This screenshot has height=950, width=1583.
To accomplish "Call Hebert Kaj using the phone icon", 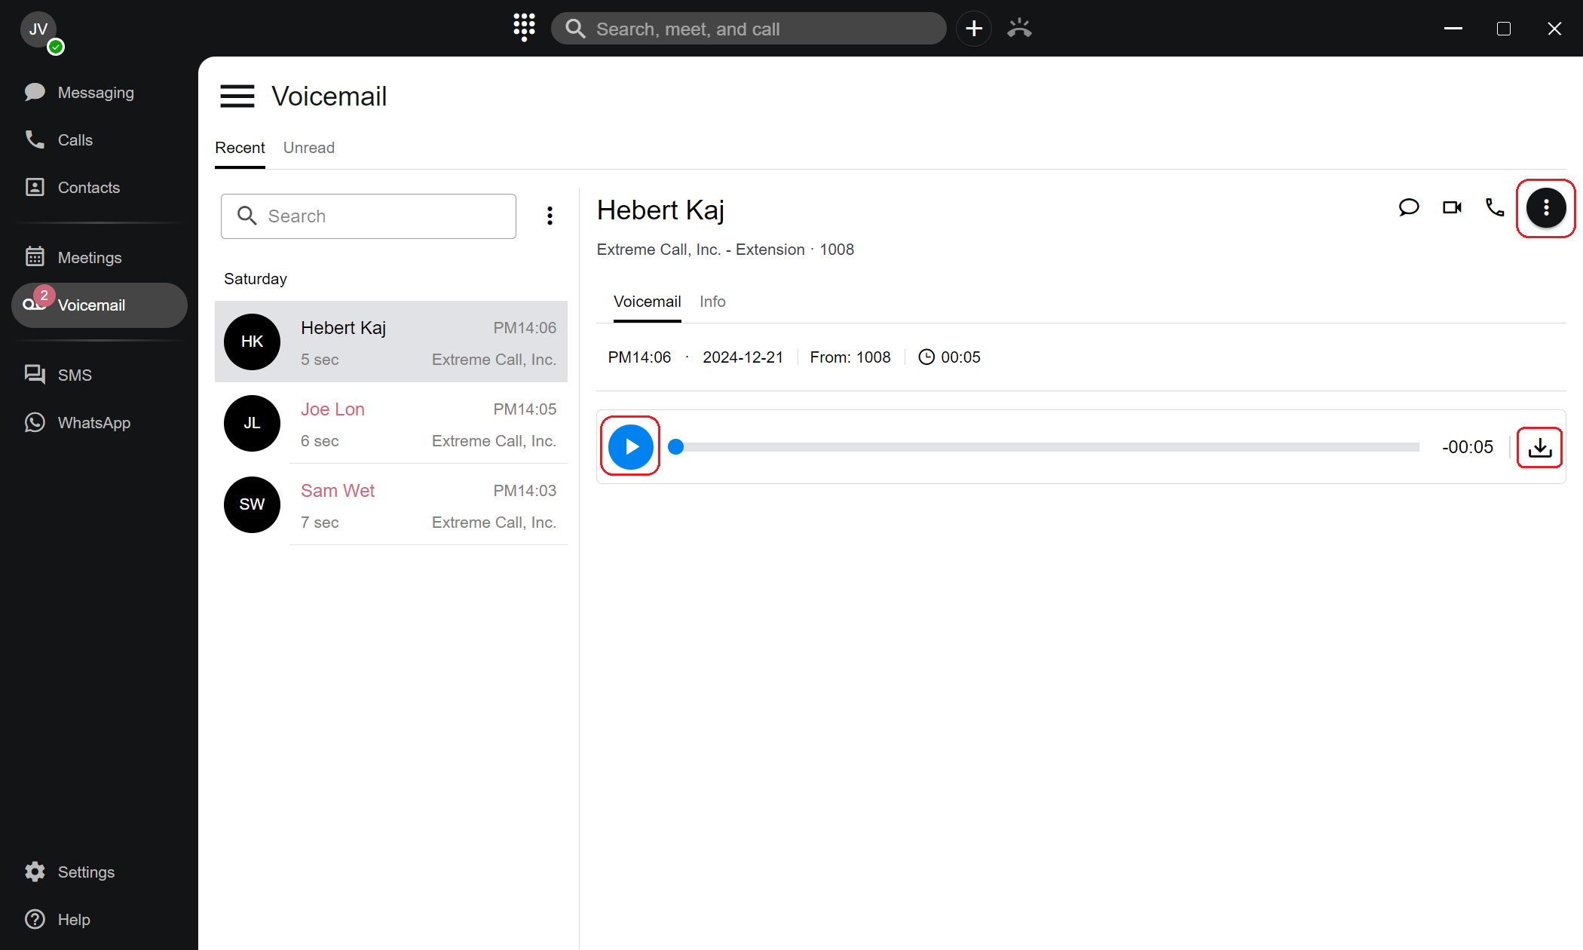I will tap(1495, 207).
